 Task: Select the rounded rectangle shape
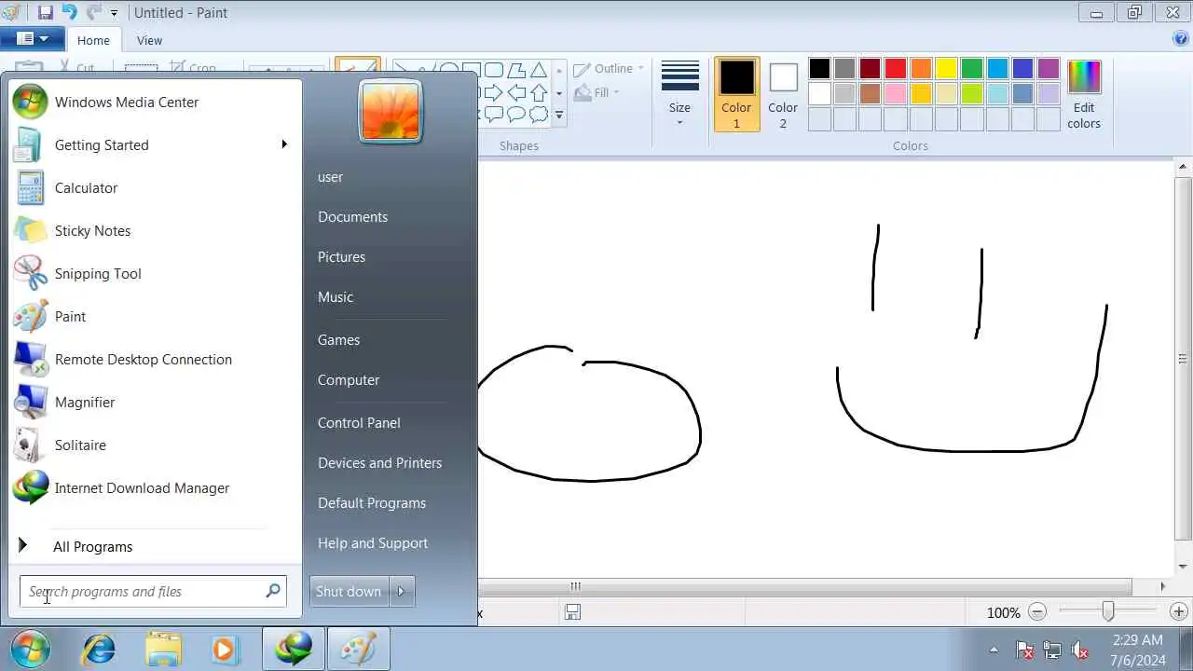coord(494,70)
